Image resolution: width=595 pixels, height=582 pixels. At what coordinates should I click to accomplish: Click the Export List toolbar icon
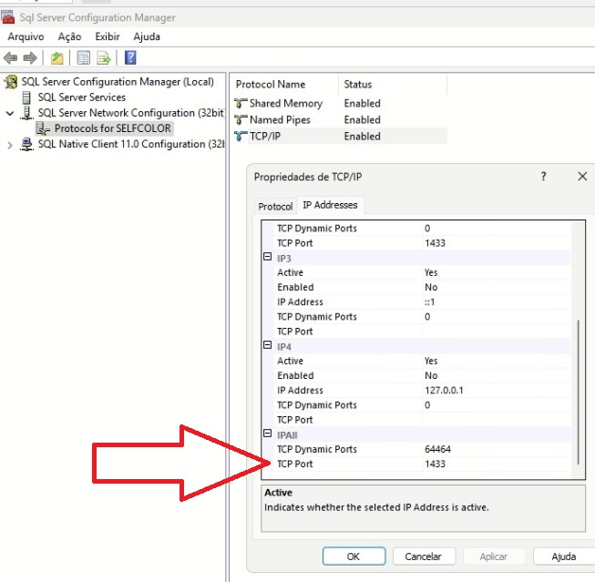coord(104,57)
